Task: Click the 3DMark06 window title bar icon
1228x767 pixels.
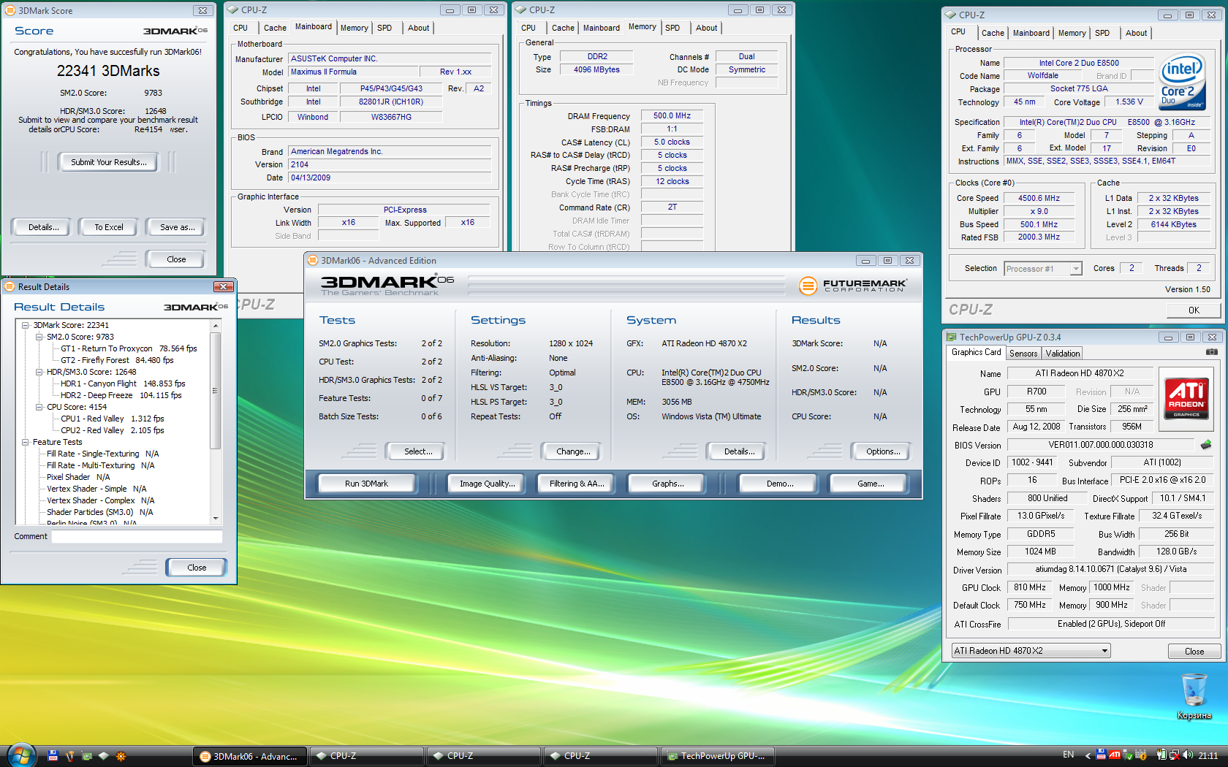Action: tap(313, 260)
